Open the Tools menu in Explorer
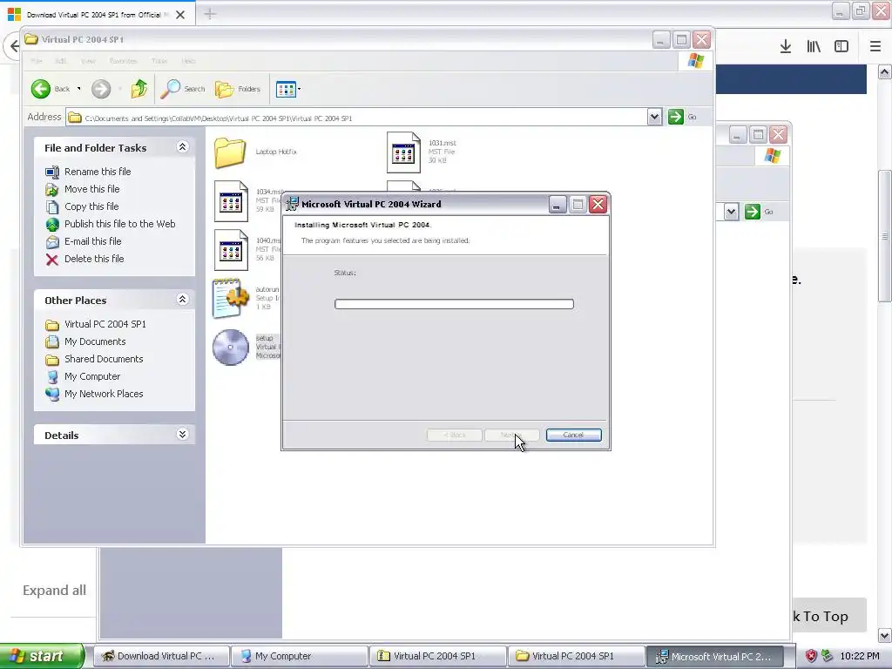The image size is (892, 669). point(159,61)
